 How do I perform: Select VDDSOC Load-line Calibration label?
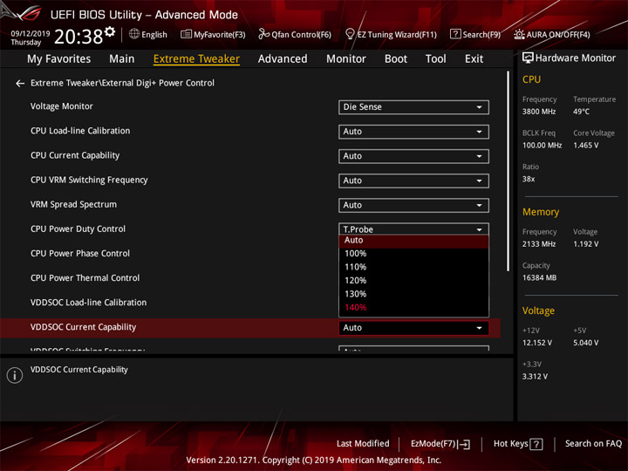(x=88, y=303)
